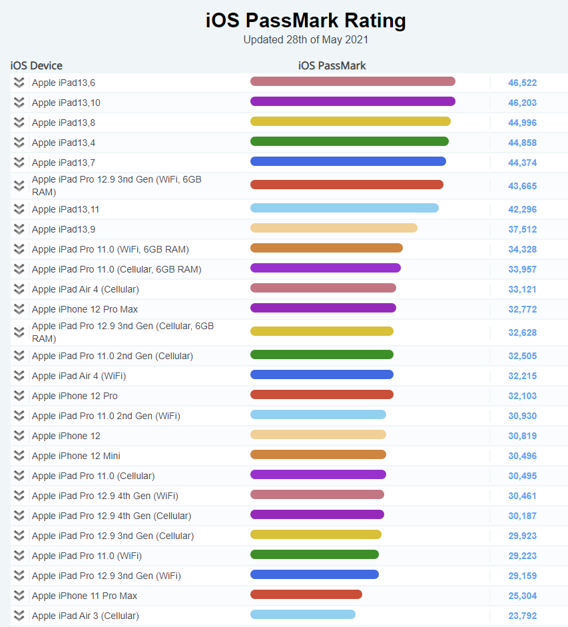
Task: Open the Apple iPad13,8 device link
Action: [63, 123]
